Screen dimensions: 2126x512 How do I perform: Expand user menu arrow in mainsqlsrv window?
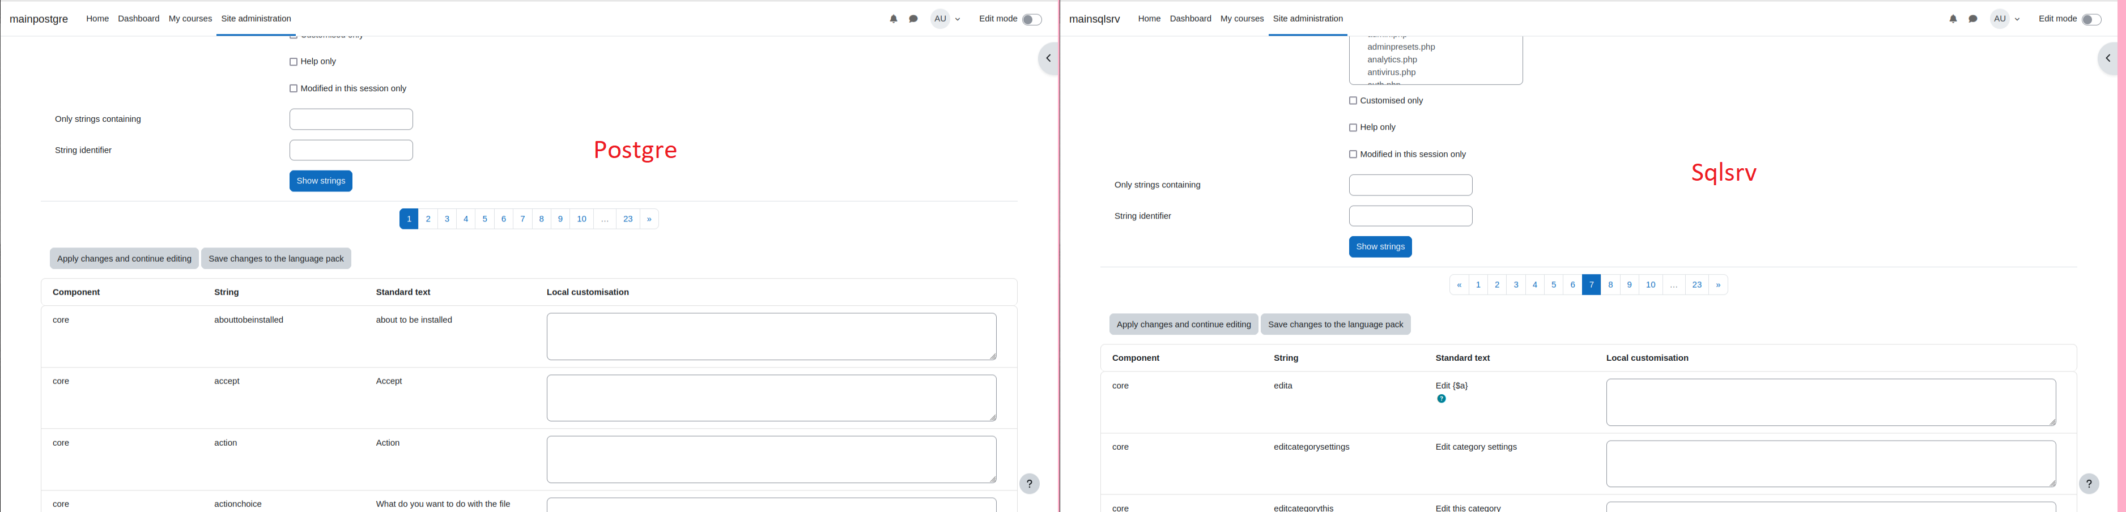2017,20
